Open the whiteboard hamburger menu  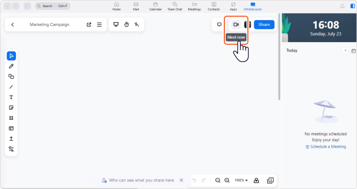click(99, 24)
